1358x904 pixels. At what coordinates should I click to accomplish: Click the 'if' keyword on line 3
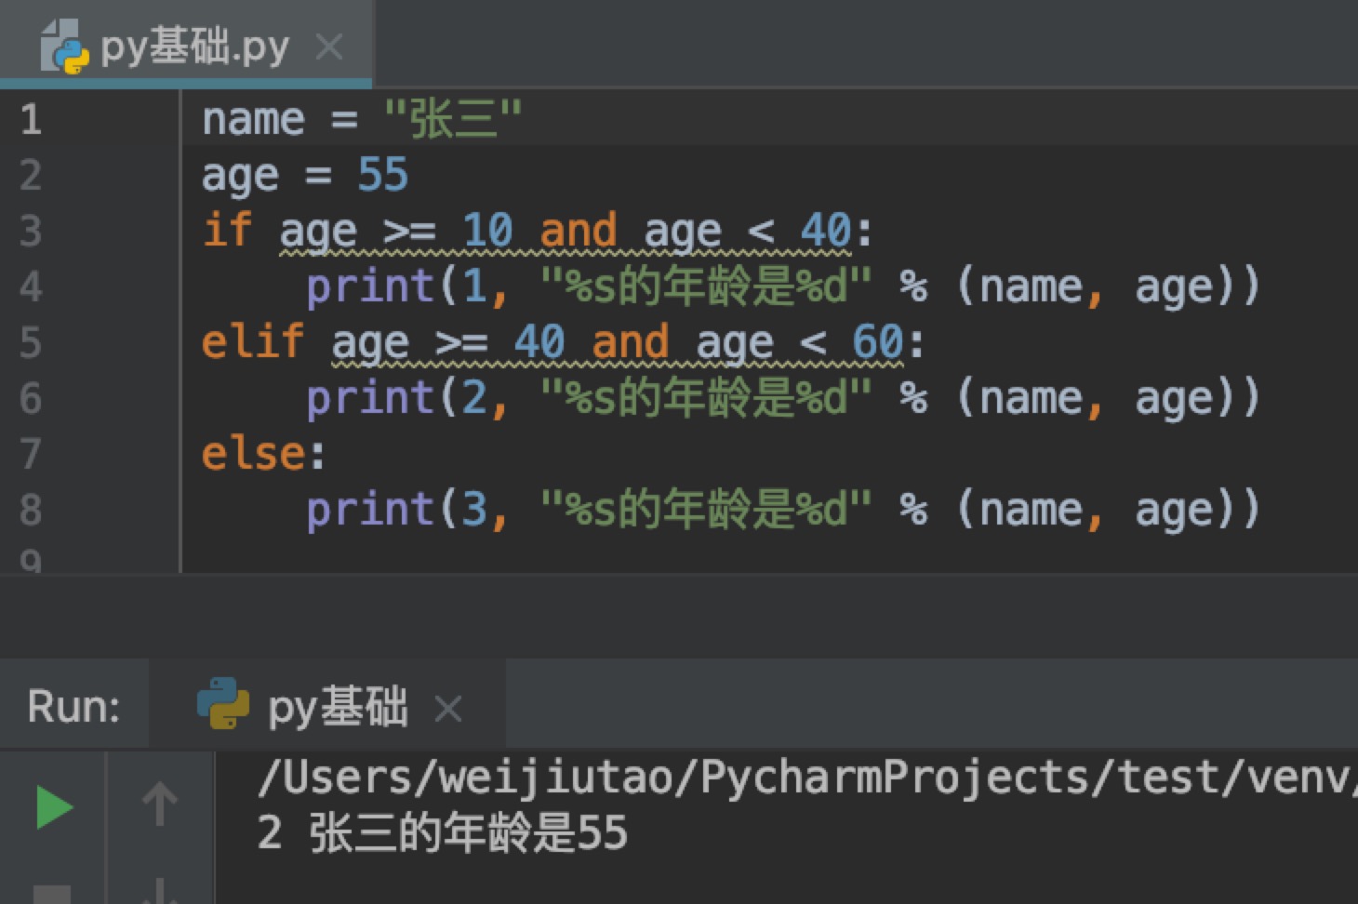(227, 230)
